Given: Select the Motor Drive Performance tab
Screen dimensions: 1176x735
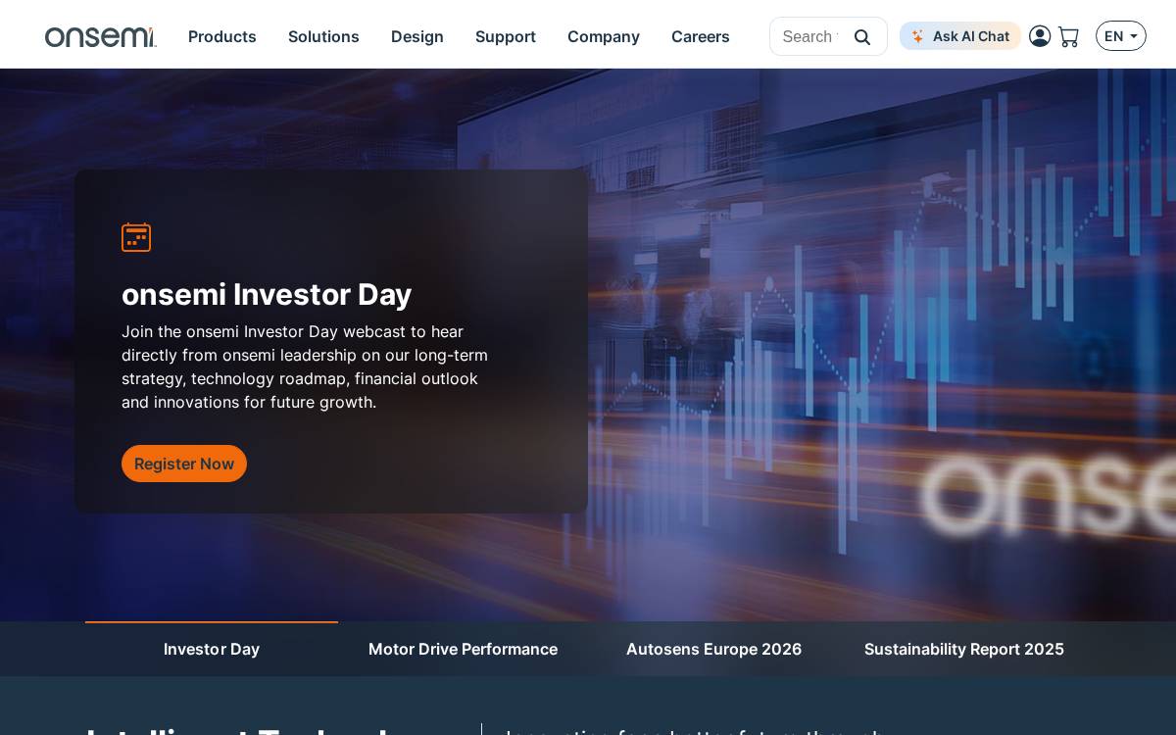Looking at the screenshot, I should (x=463, y=649).
